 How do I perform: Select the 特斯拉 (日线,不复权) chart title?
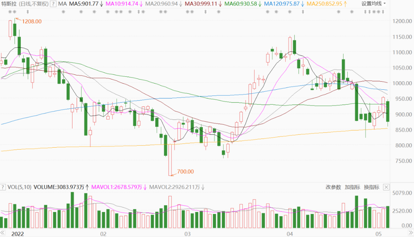(25, 4)
